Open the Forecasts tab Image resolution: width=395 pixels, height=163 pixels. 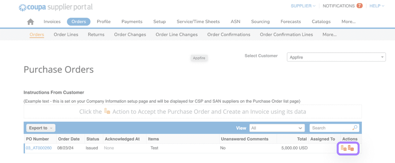291,22
